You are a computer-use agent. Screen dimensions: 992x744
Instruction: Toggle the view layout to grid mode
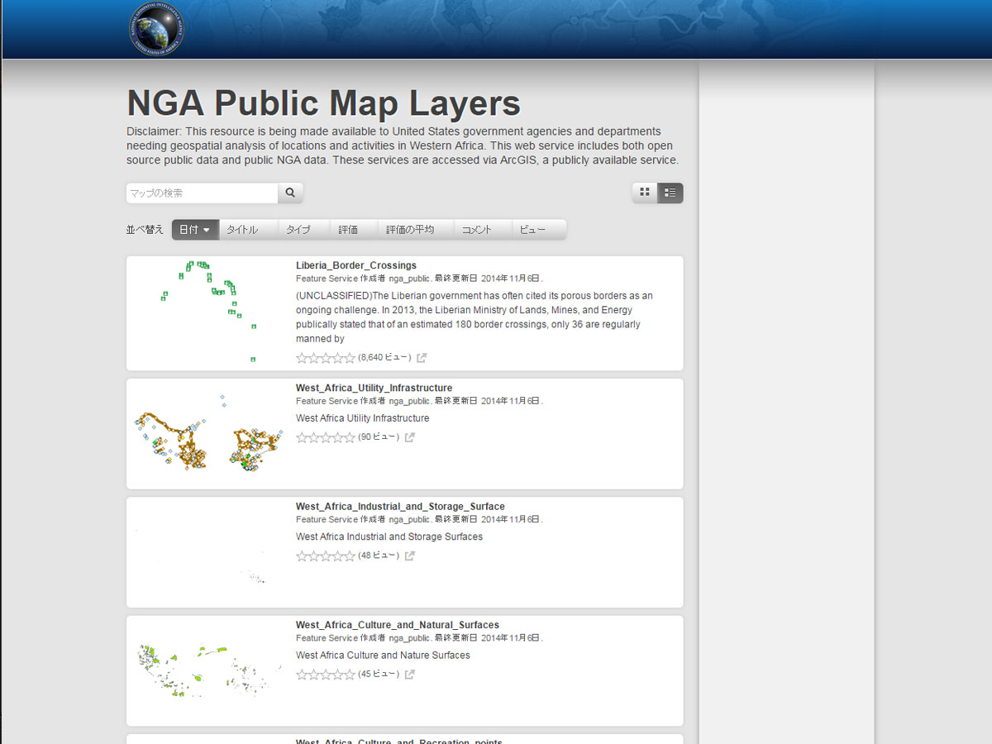pos(644,192)
